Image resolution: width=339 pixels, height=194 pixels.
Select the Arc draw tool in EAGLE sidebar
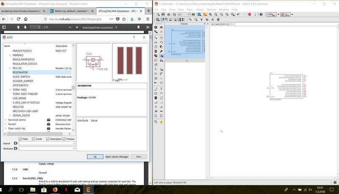pos(161,93)
